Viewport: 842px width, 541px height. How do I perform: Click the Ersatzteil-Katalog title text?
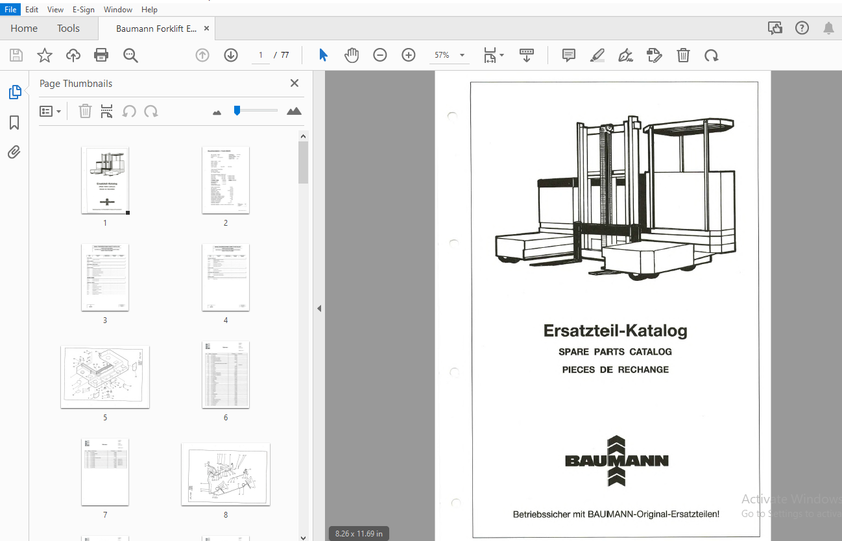click(615, 331)
